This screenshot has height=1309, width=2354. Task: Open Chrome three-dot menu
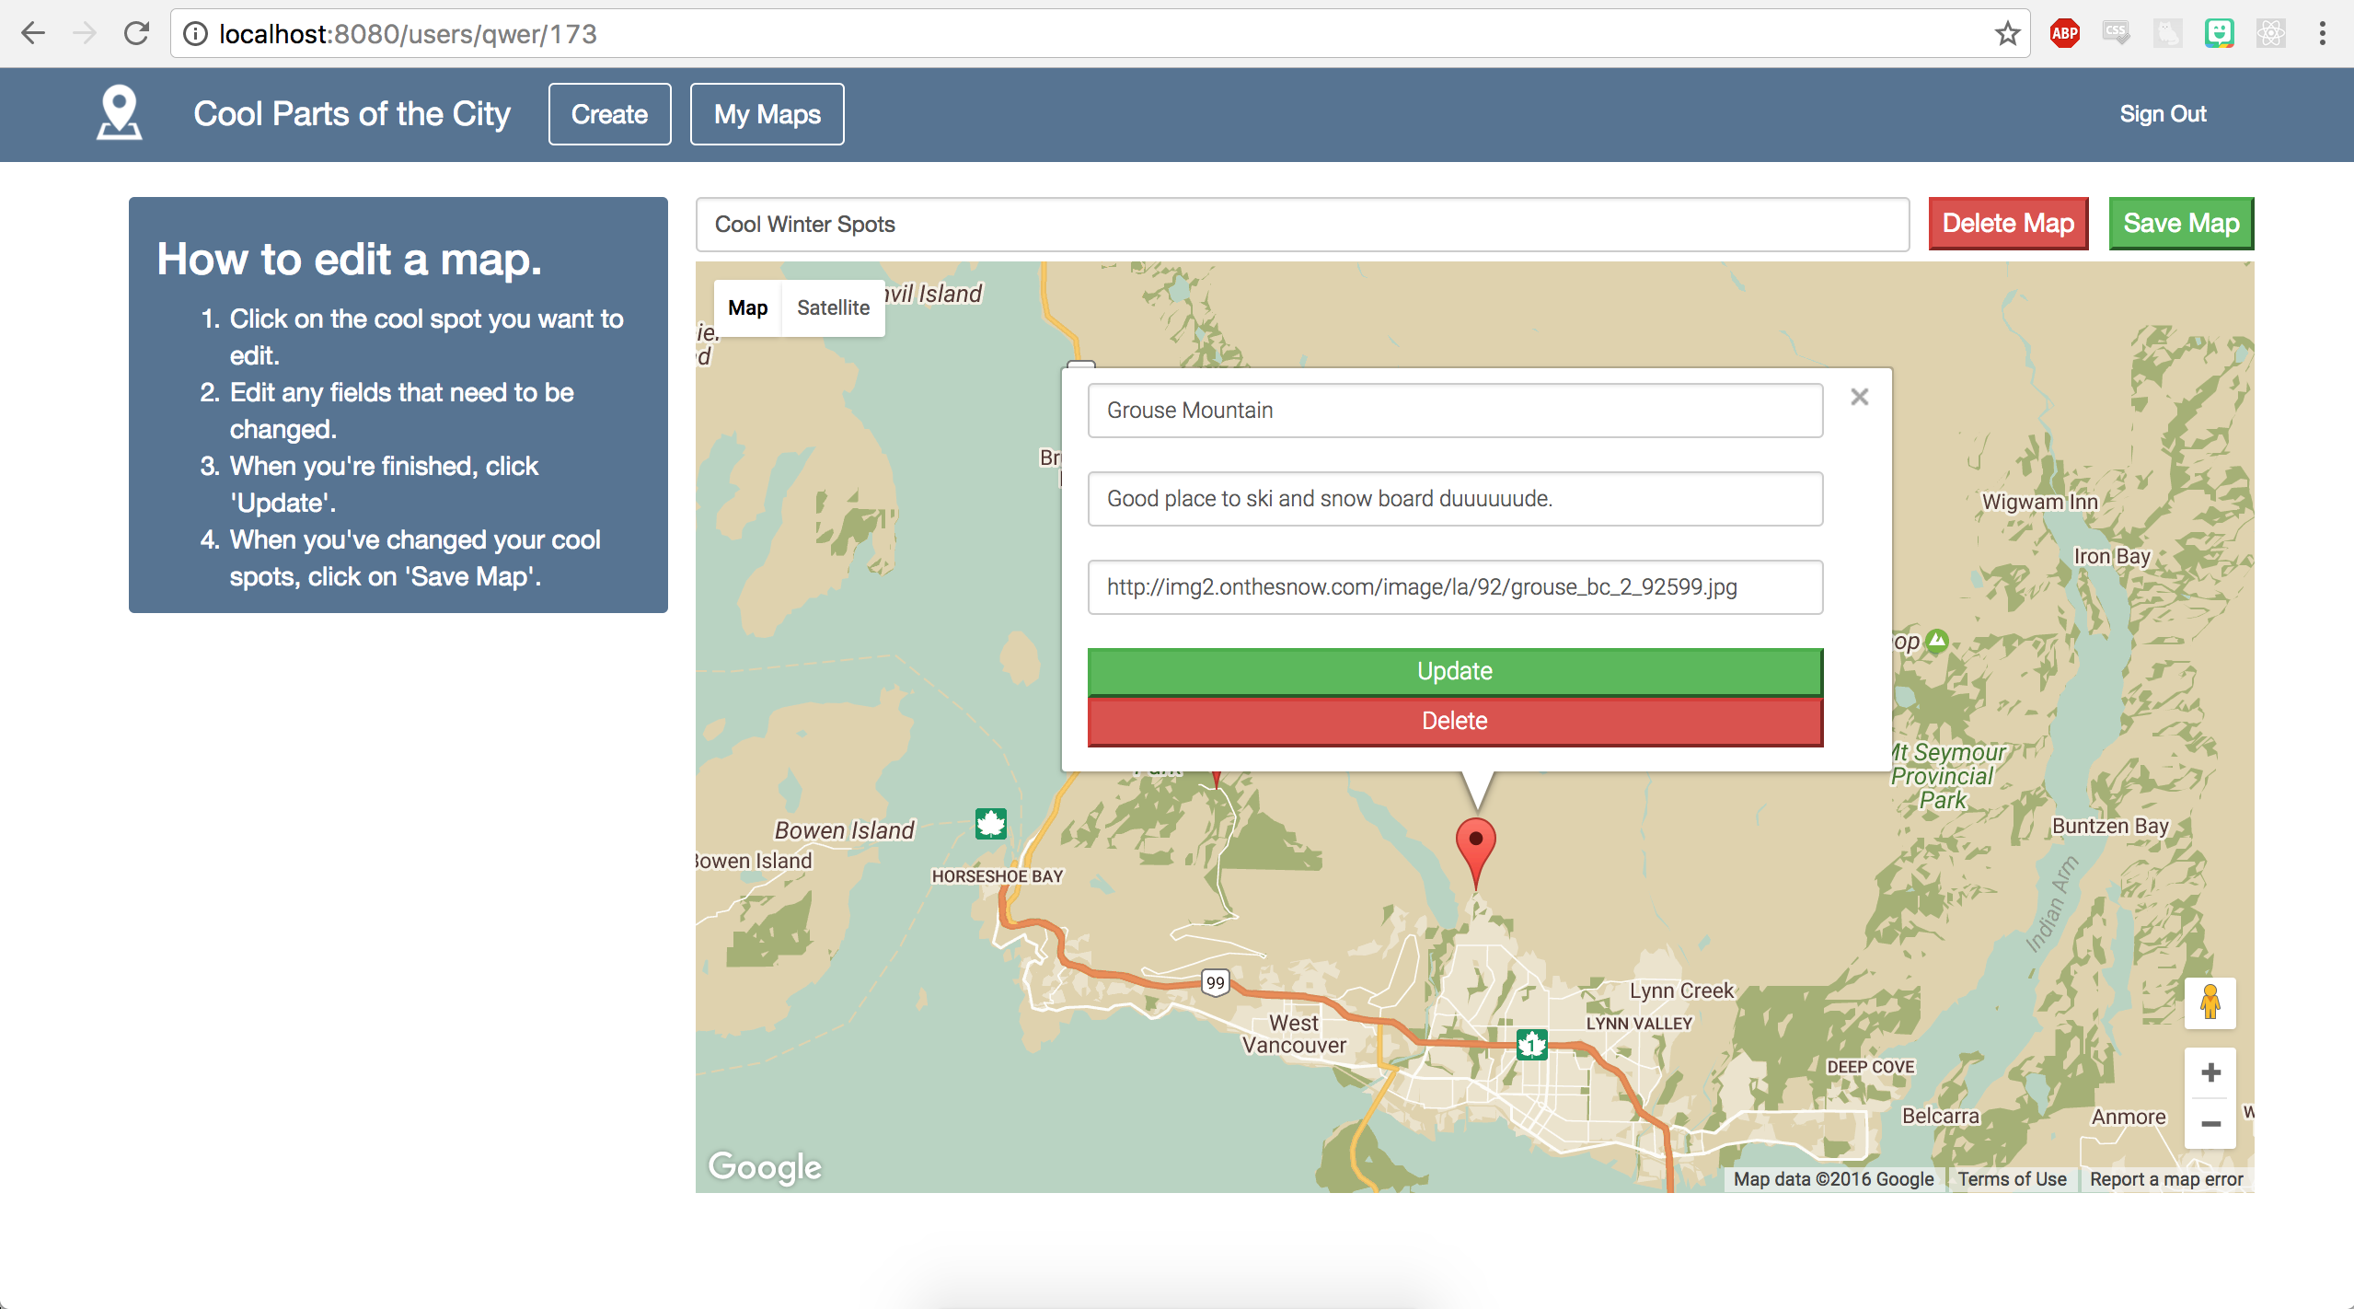2322,34
